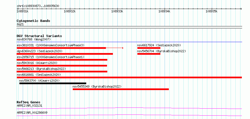Screen dimensions: 250x119
Task: Click the dgv6360n223 variant red bar
Action: [x=65, y=54]
